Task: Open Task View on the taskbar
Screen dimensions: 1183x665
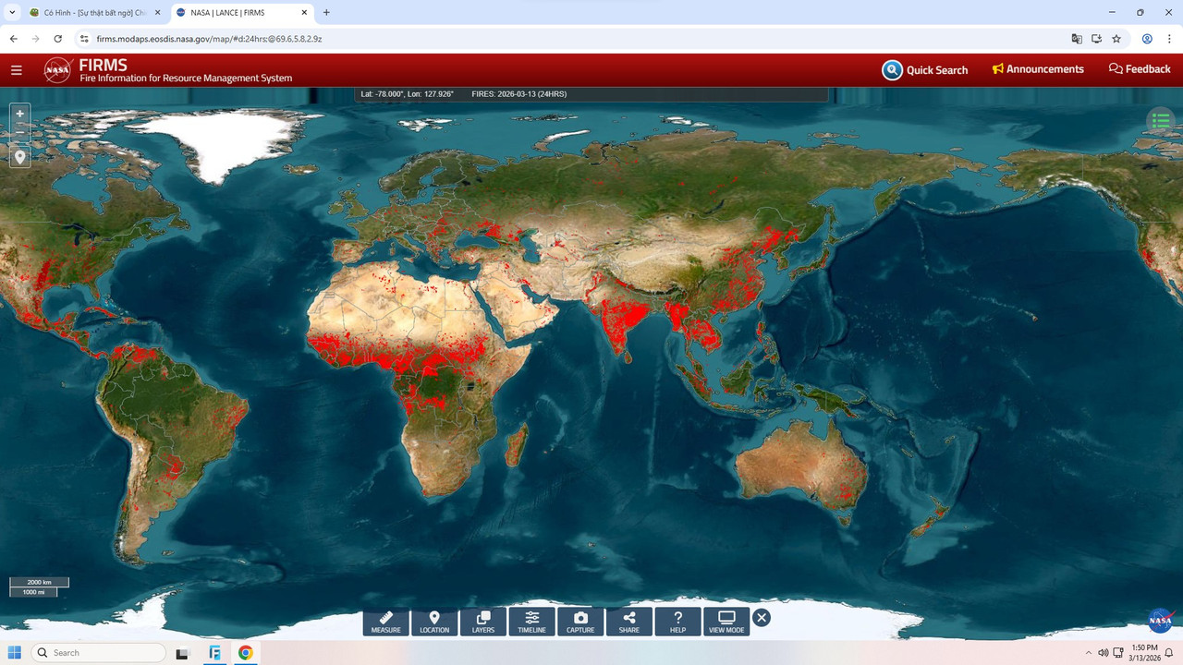Action: click(x=183, y=652)
